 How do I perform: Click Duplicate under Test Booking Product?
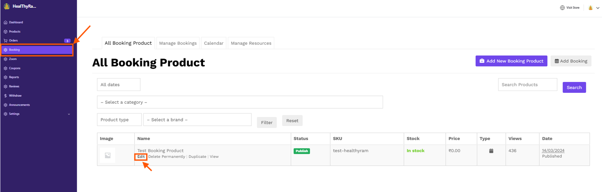coord(198,157)
